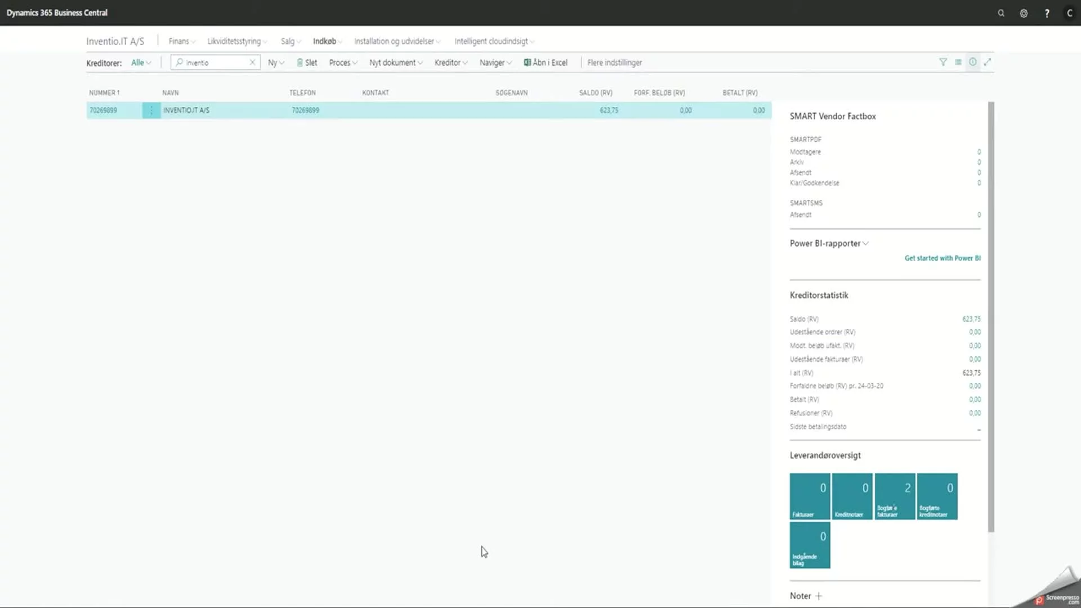The image size is (1081, 608).
Task: Open the search icon in top bar
Action: pos(1001,13)
